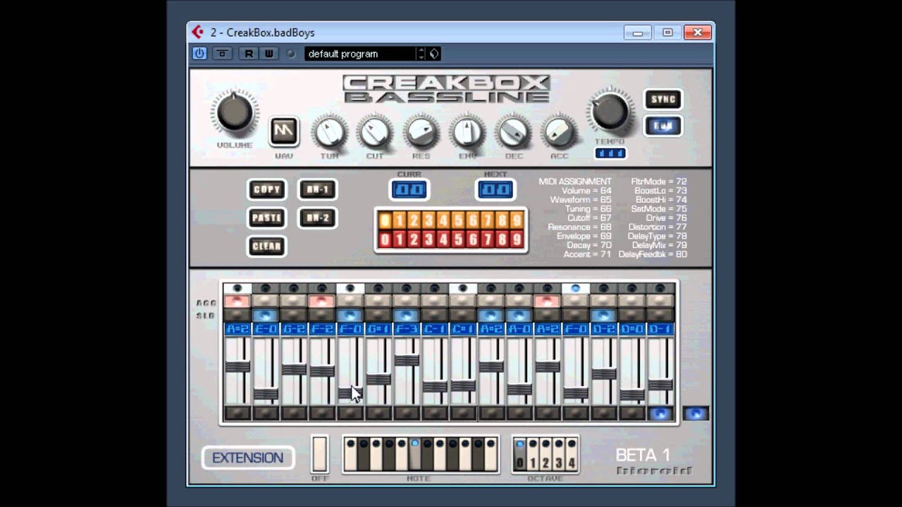The width and height of the screenshot is (902, 507).
Task: Select octave 2 on OCTAVE selector
Action: coord(545,454)
